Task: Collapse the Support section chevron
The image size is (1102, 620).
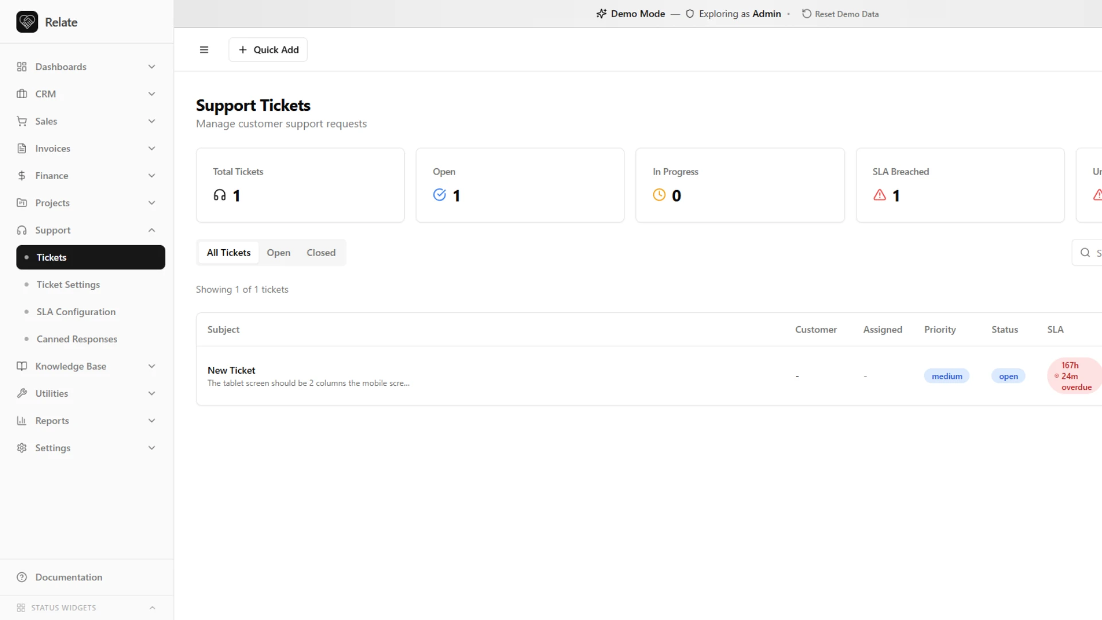Action: (152, 230)
